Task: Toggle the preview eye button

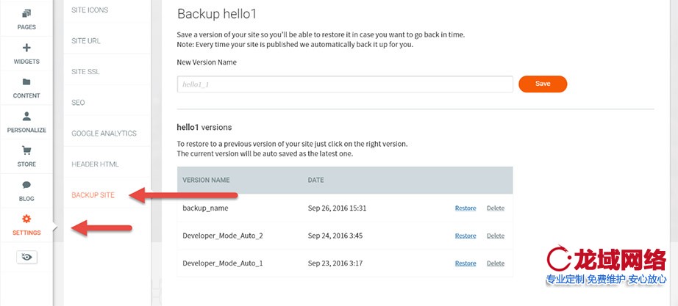Action: (26, 257)
